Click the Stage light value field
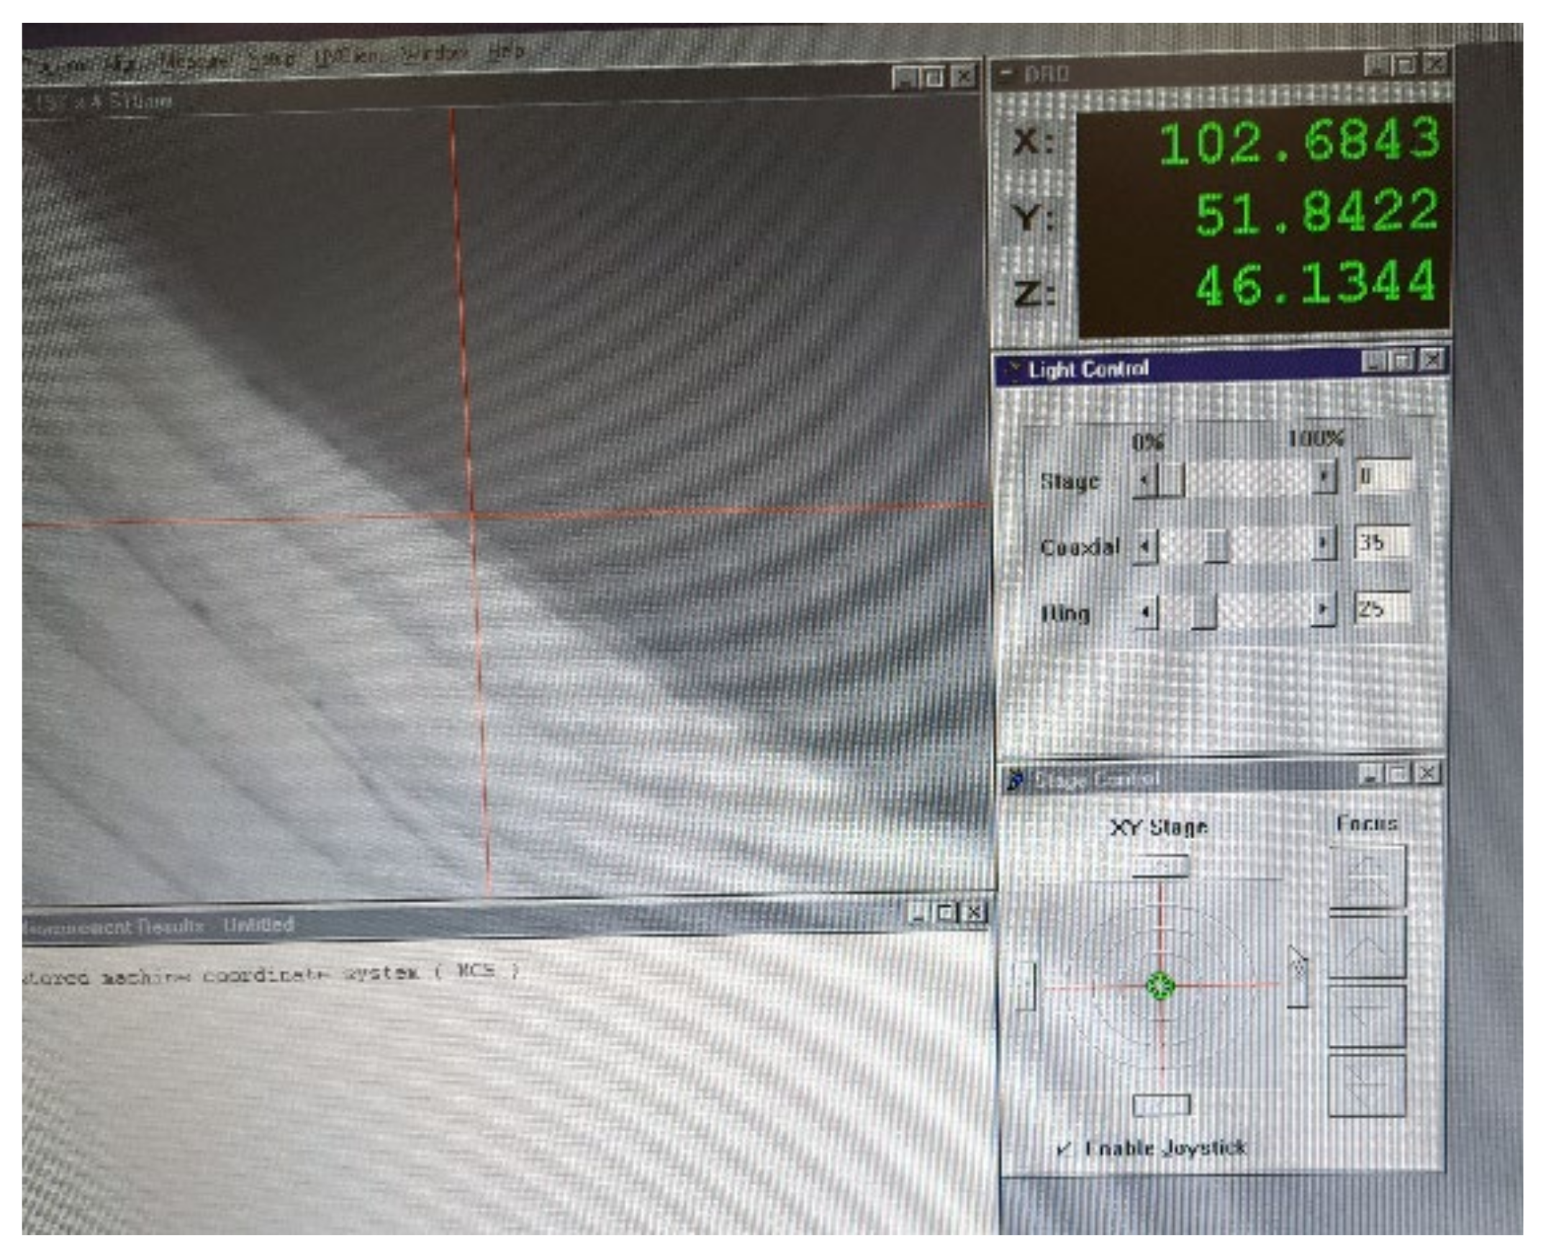 pos(1382,476)
